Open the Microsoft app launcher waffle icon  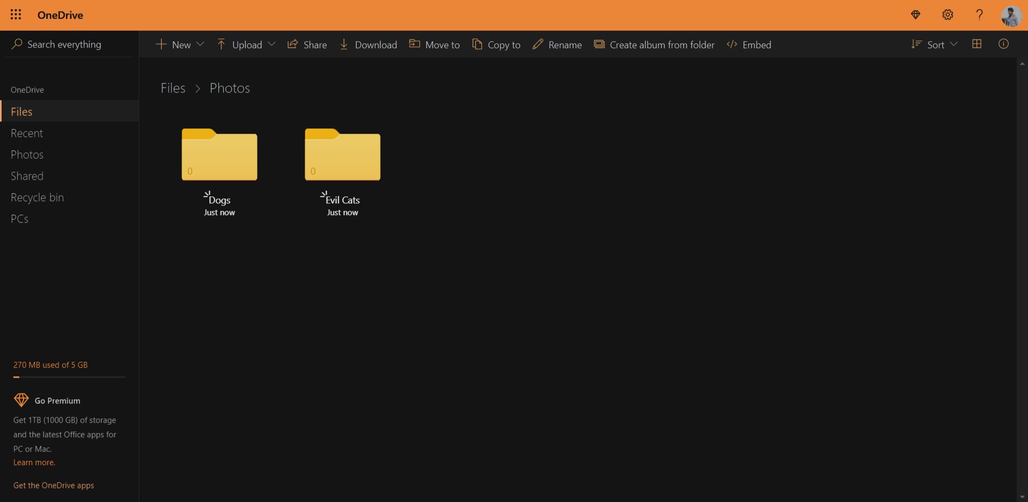[16, 14]
